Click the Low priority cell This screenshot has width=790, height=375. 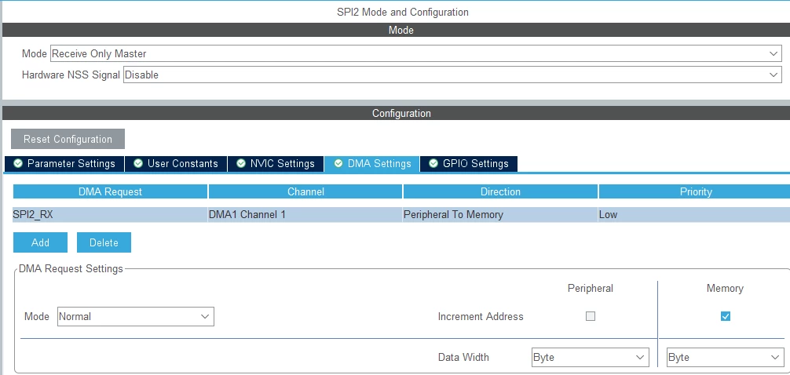click(694, 214)
